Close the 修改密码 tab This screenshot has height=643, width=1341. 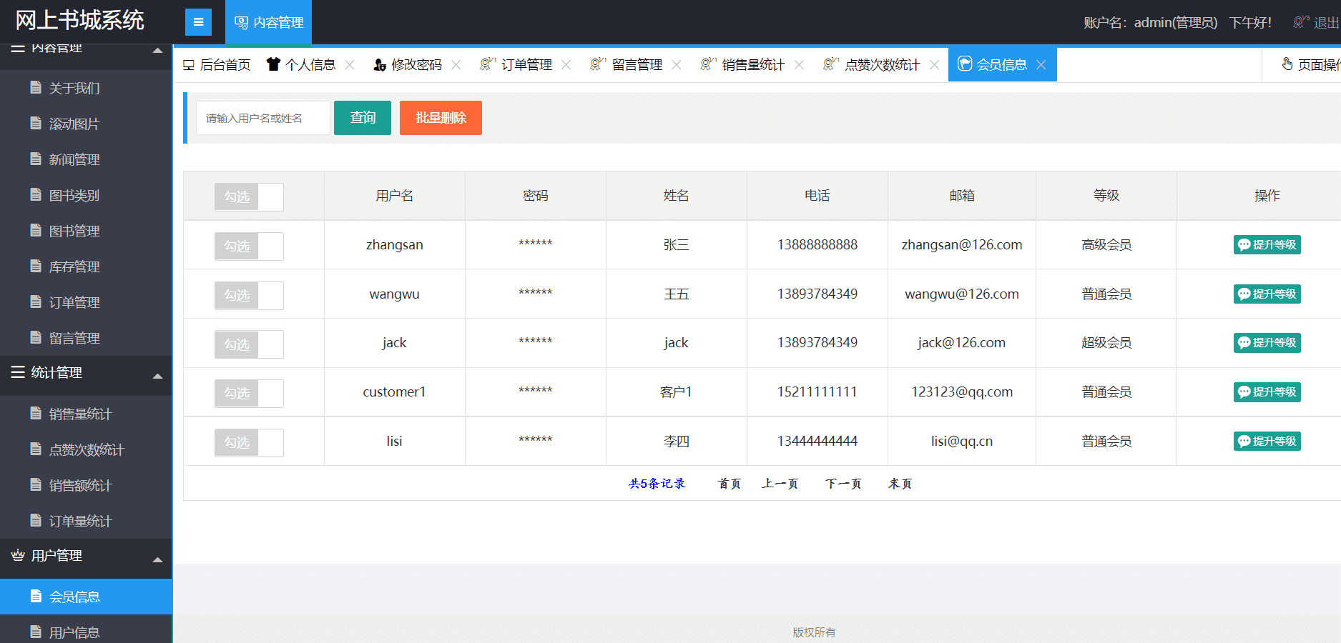point(456,65)
